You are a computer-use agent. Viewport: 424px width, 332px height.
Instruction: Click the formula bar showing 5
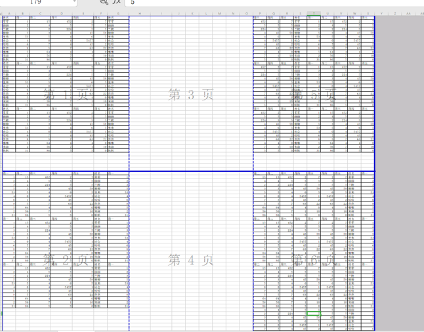coord(274,3)
